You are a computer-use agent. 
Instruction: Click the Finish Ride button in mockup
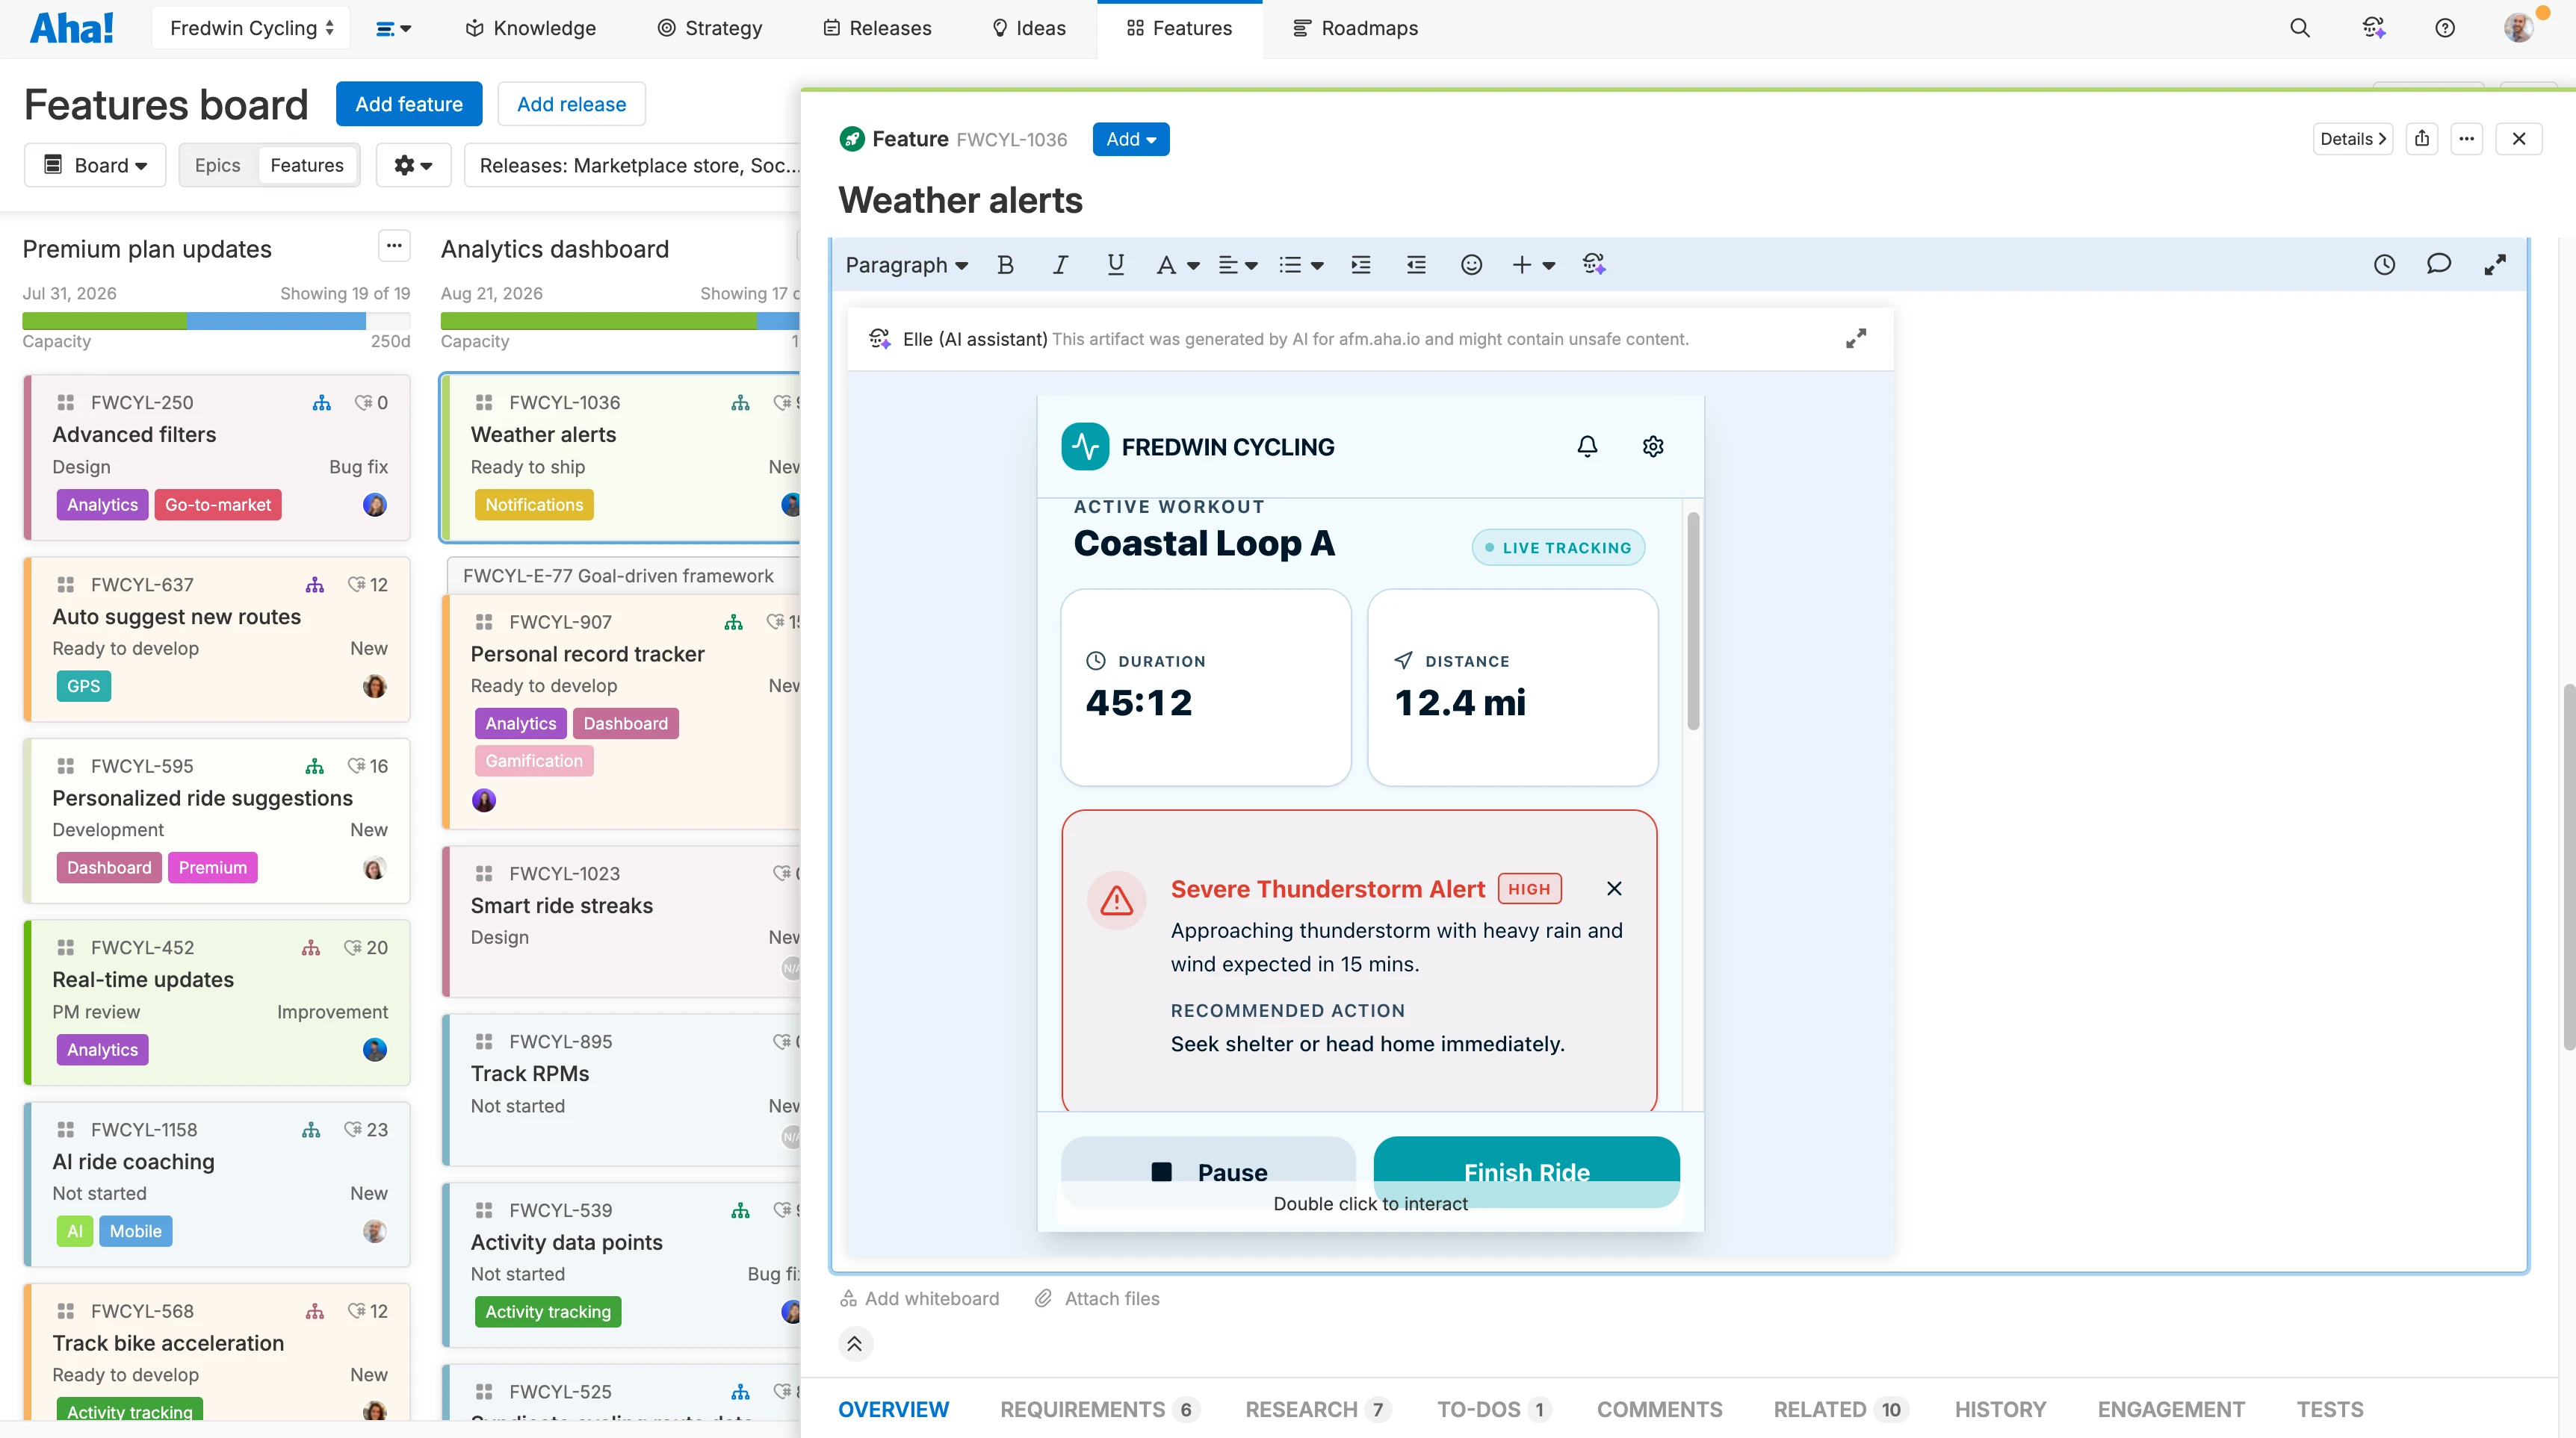(1526, 1171)
